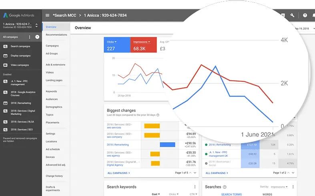Click icon beside 2018 | Services | RLSA
The width and height of the screenshot is (315, 196).
pyautogui.click(x=6, y=122)
